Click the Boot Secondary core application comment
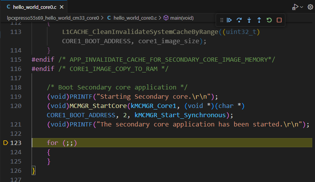This screenshot has width=315, height=182. click(x=117, y=87)
